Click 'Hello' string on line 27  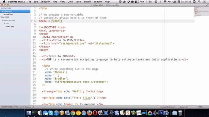[77, 91]
